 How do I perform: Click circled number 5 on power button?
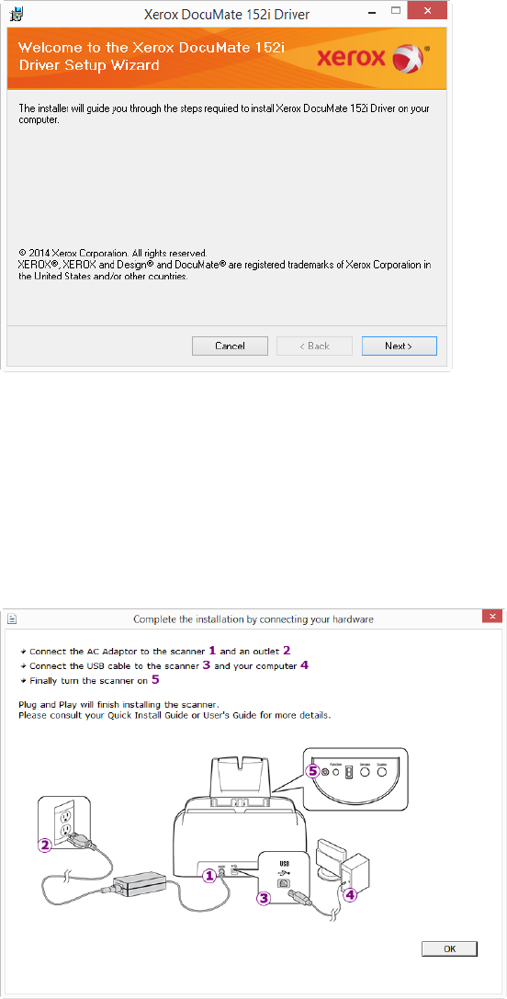(x=311, y=770)
